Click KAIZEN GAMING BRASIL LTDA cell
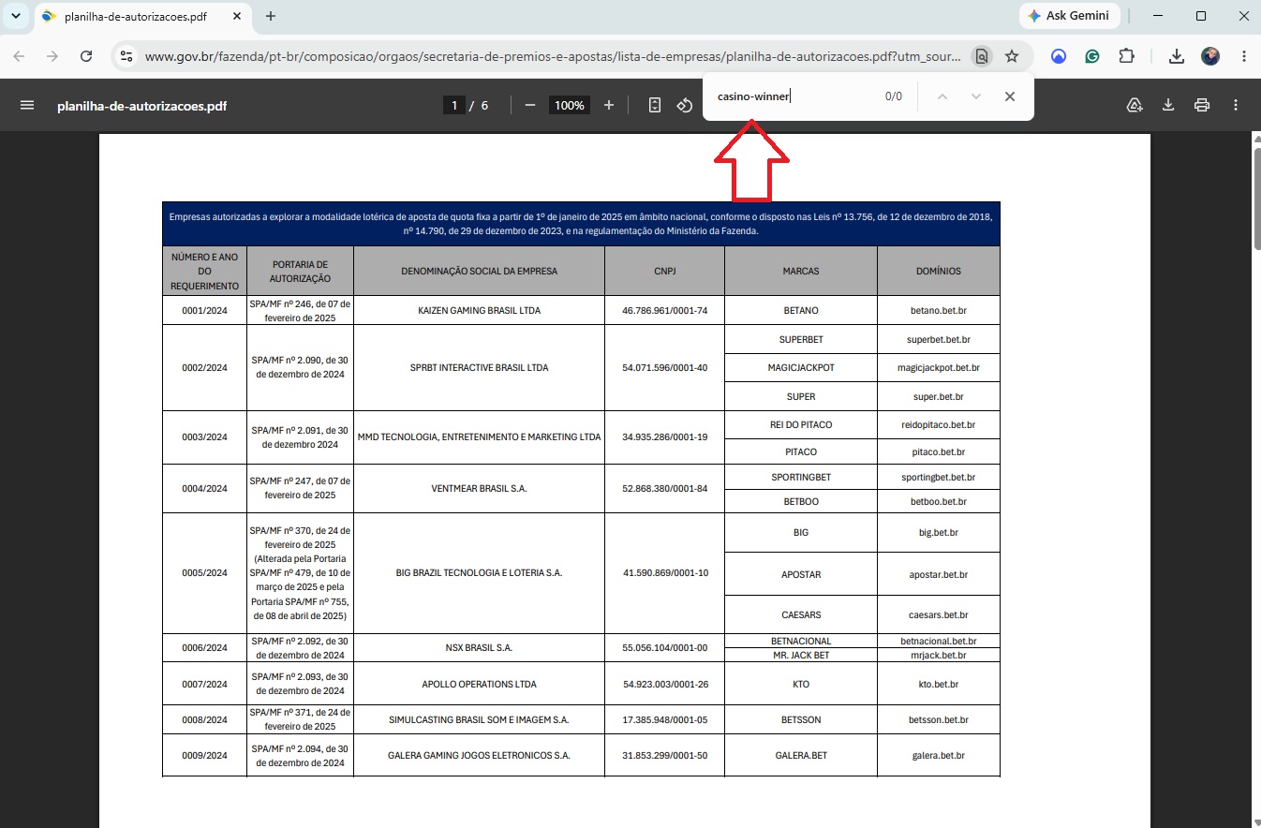Screen dimensions: 1261x828 tap(479, 310)
